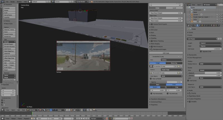Toggle Screenshot 01.png background visibility eye
The image size is (223, 120).
tap(179, 57)
